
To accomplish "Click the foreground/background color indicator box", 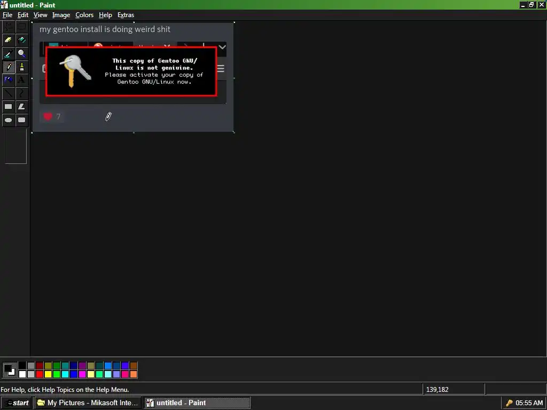I will pos(9,370).
